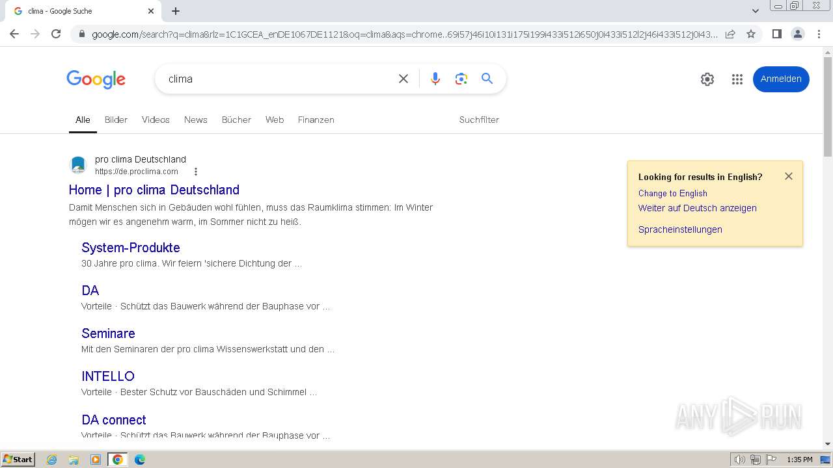The width and height of the screenshot is (833, 468).
Task: Submit search with magnifier icon
Action: (487, 79)
